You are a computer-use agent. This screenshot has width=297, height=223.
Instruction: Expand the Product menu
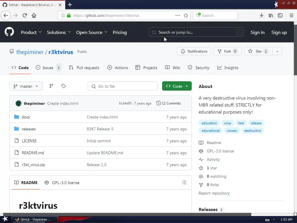31,33
